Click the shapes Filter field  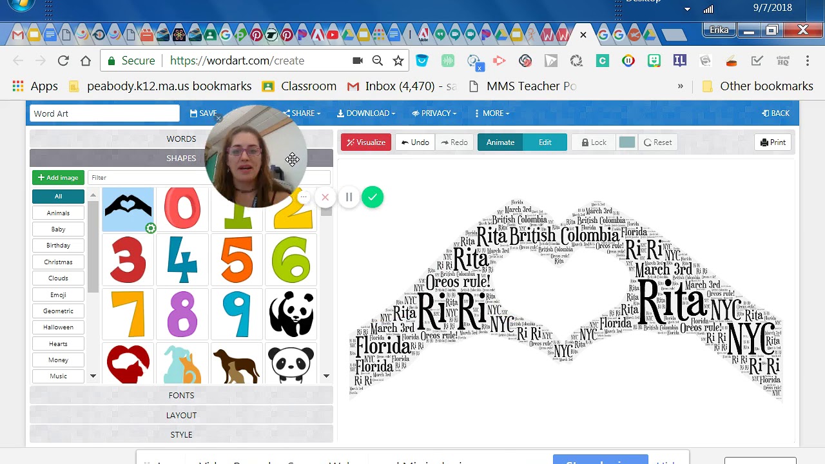pyautogui.click(x=209, y=177)
